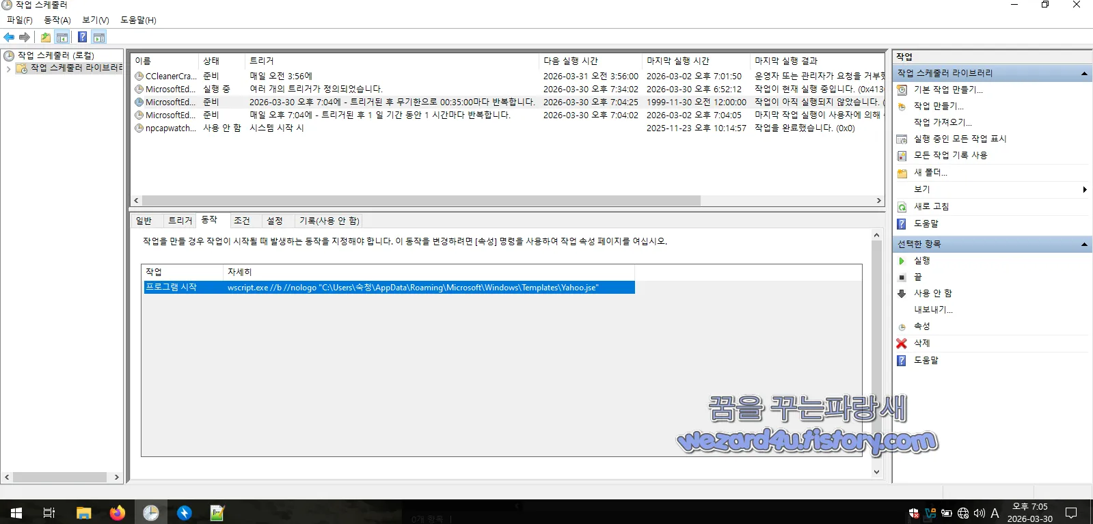The width and height of the screenshot is (1093, 524).
Task: Click the clock icon beside npcapwatch...
Action: 139,128
